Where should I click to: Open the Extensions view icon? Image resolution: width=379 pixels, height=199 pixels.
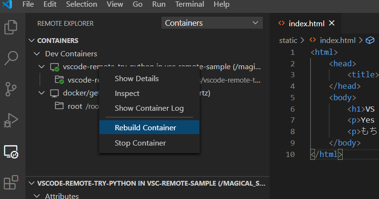[x=11, y=182]
